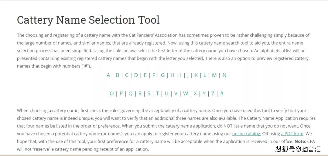Open the PDF form link

[292, 134]
